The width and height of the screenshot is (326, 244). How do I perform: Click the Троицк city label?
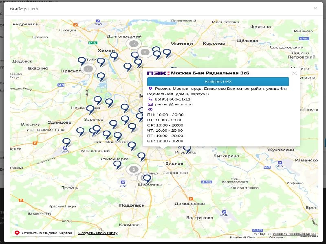click(x=70, y=188)
